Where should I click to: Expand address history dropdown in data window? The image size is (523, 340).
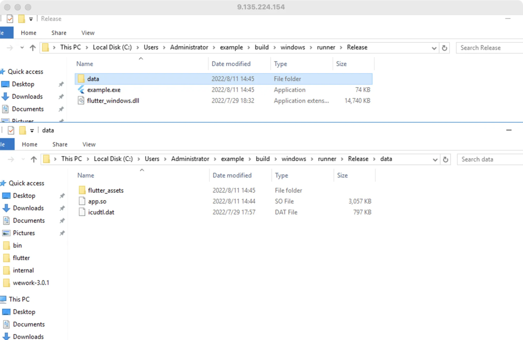(x=435, y=159)
